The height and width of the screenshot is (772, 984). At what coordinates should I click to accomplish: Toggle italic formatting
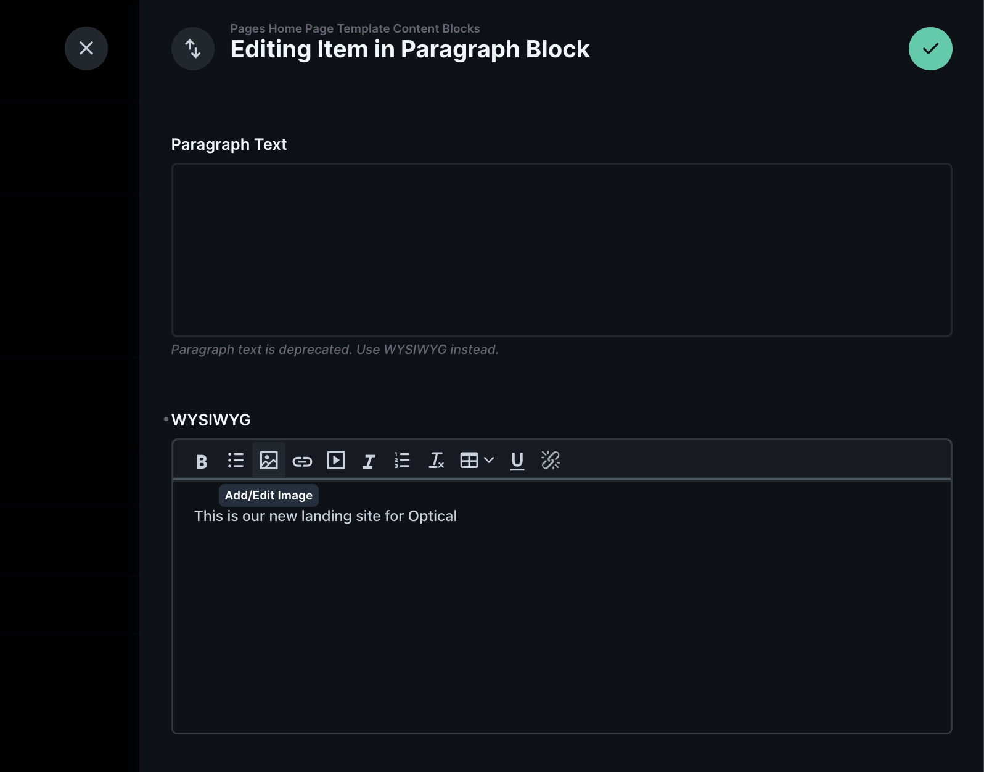tap(369, 461)
